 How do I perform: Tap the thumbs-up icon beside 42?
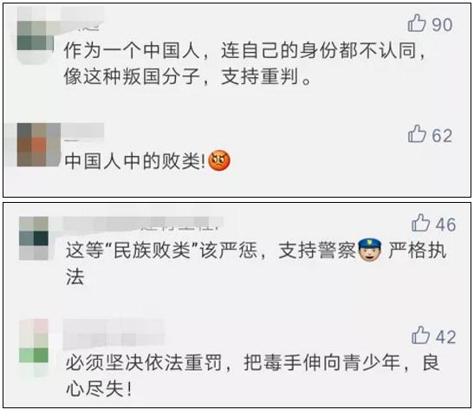pos(420,335)
